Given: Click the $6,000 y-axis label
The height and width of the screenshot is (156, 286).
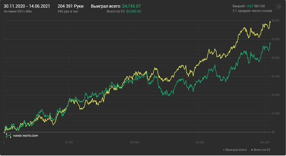Looking at the screenshot, I should (276, 20).
